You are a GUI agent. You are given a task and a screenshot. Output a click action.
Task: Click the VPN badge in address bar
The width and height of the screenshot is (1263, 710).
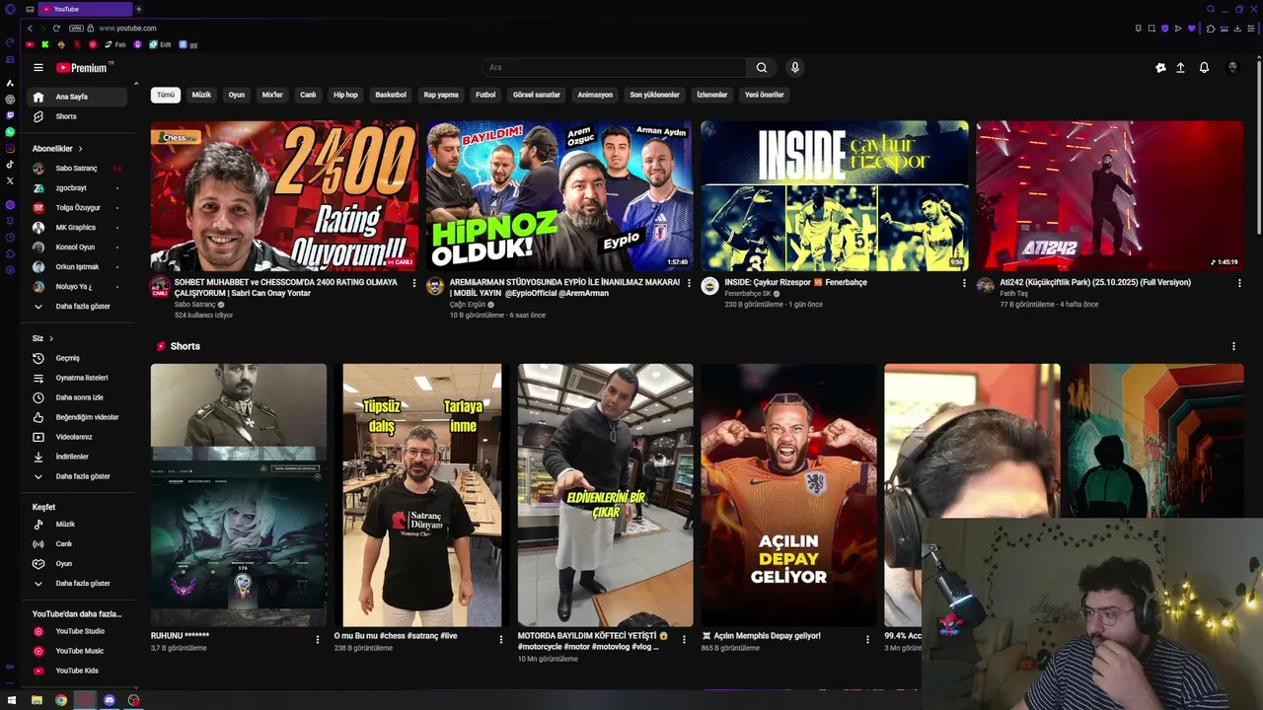pos(76,28)
